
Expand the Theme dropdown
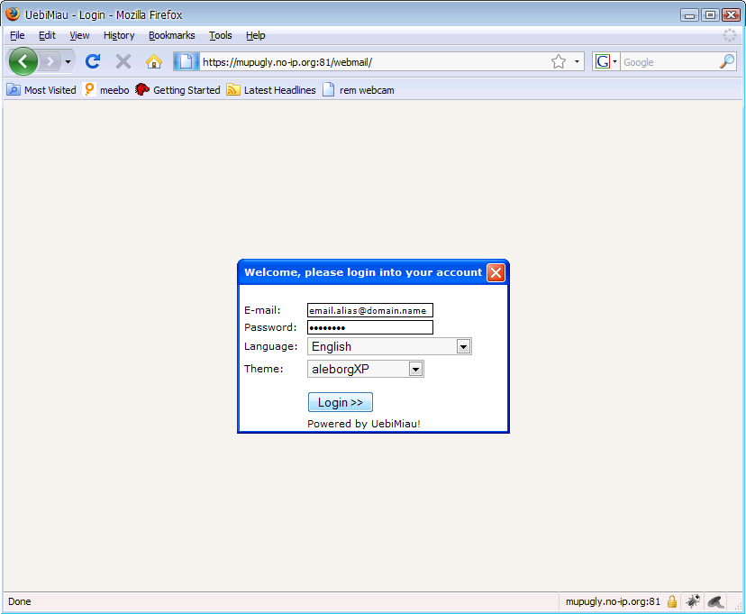coord(415,369)
